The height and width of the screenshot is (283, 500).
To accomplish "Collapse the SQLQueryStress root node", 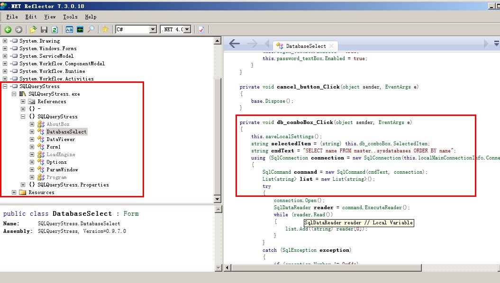I will pos(5,86).
